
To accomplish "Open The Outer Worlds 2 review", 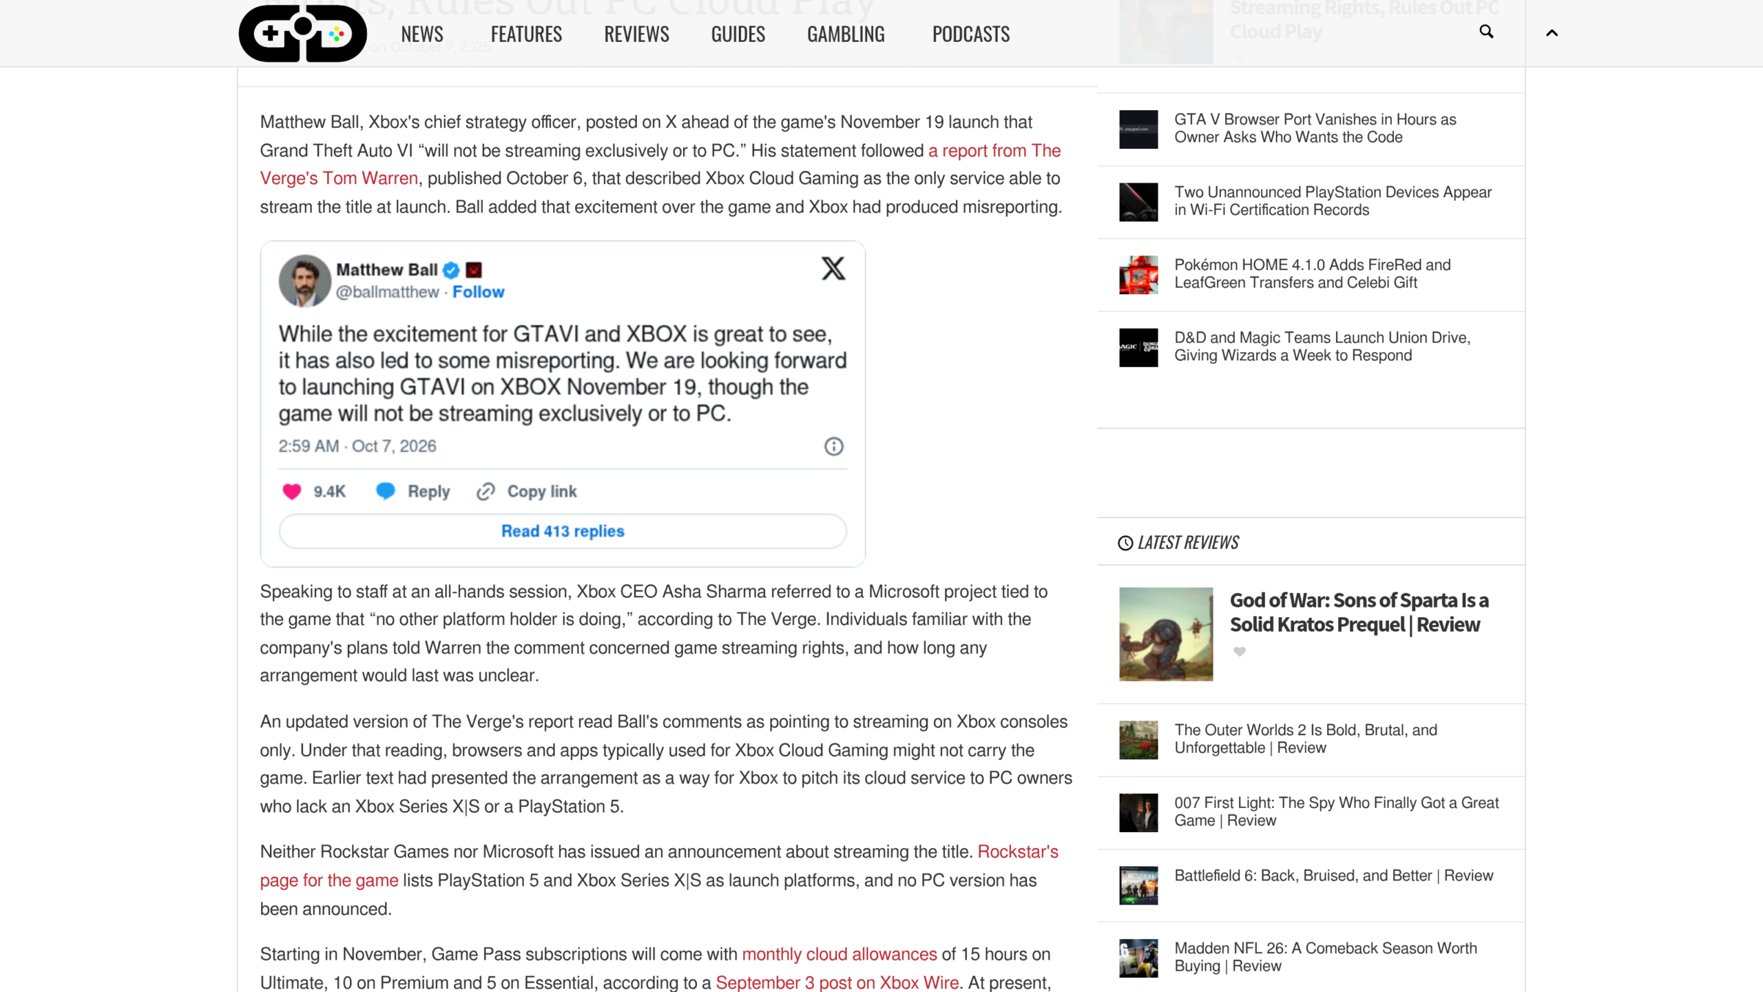I will click(1306, 738).
